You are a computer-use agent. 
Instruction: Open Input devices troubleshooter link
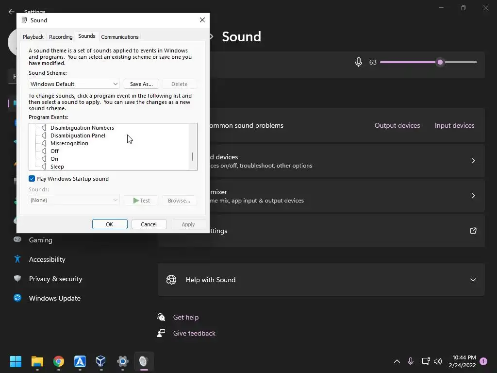(x=454, y=125)
